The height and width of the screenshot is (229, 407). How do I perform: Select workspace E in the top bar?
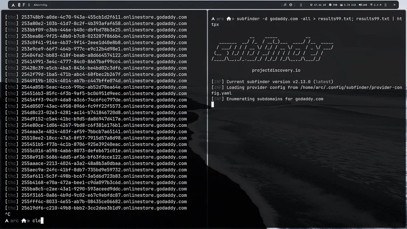(19, 5)
